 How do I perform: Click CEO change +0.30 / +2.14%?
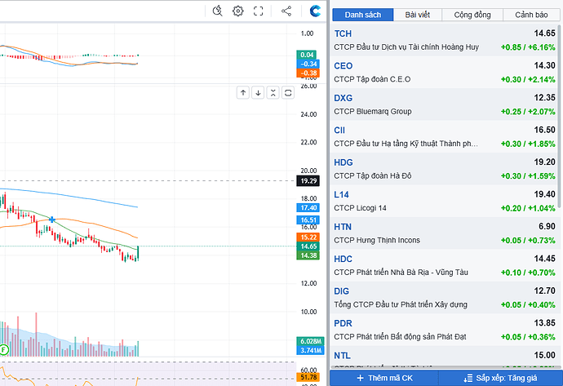click(528, 80)
